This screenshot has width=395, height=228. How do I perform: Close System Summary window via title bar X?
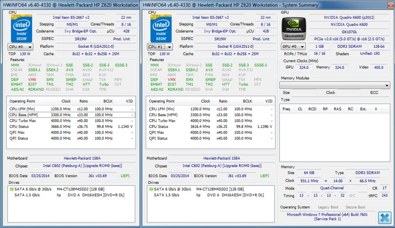[x=391, y=5]
